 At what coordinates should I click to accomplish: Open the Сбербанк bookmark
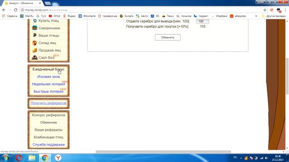point(219,16)
